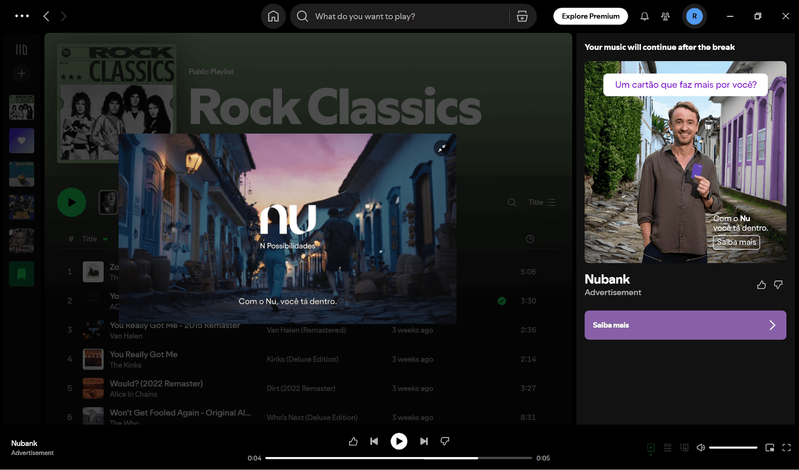This screenshot has width=799, height=470.
Task: Open the green bookmark Your Episodes item
Action: coord(21,274)
